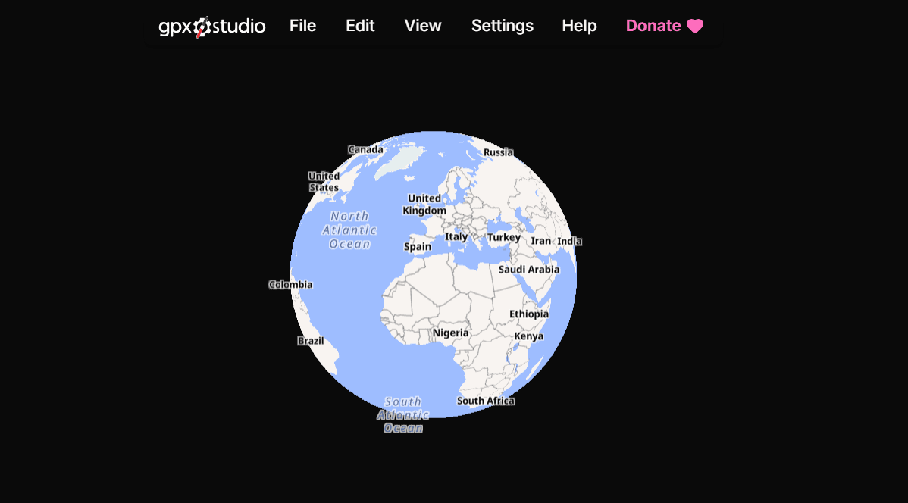908x503 pixels.
Task: Open the File menu
Action: tap(303, 26)
